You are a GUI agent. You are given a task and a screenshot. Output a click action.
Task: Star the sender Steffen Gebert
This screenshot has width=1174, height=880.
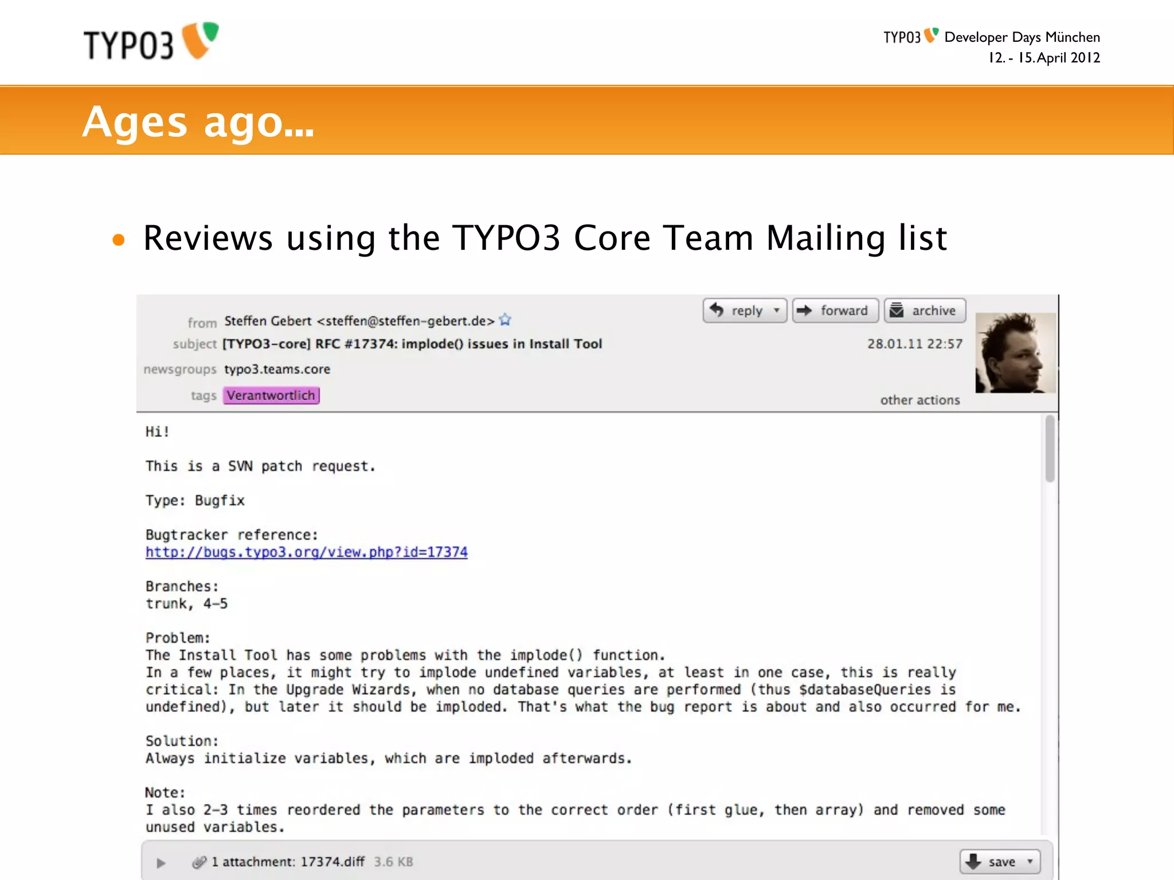coord(505,320)
